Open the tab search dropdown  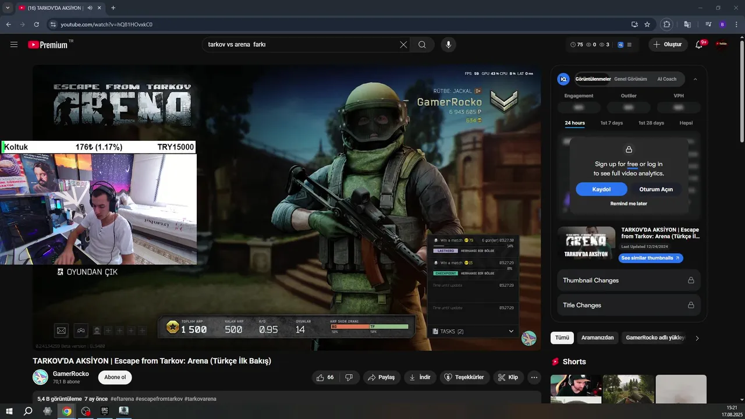tap(8, 8)
